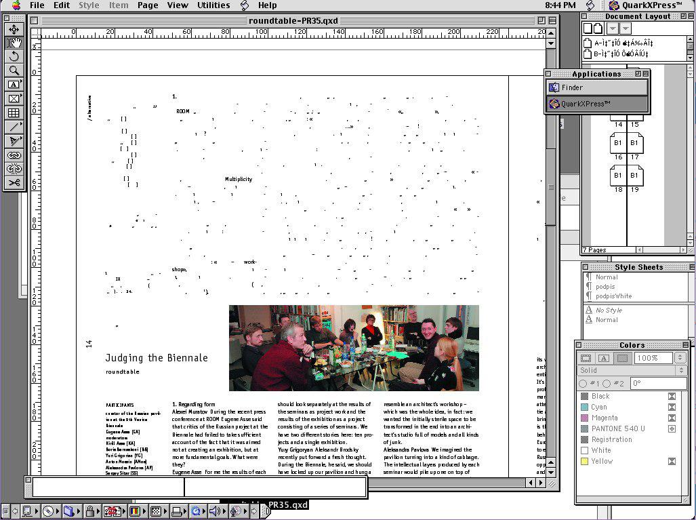Apply the podpis paragraph style
696x520 pixels.
click(605, 287)
